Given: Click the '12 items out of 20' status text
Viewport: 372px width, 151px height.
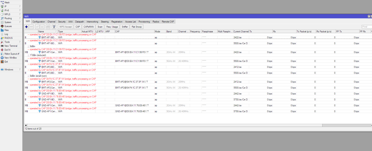Looking at the screenshot, I should click(33, 129).
